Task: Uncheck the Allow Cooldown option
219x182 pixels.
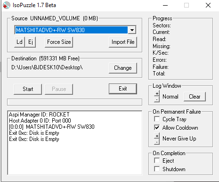Action: 157,127
